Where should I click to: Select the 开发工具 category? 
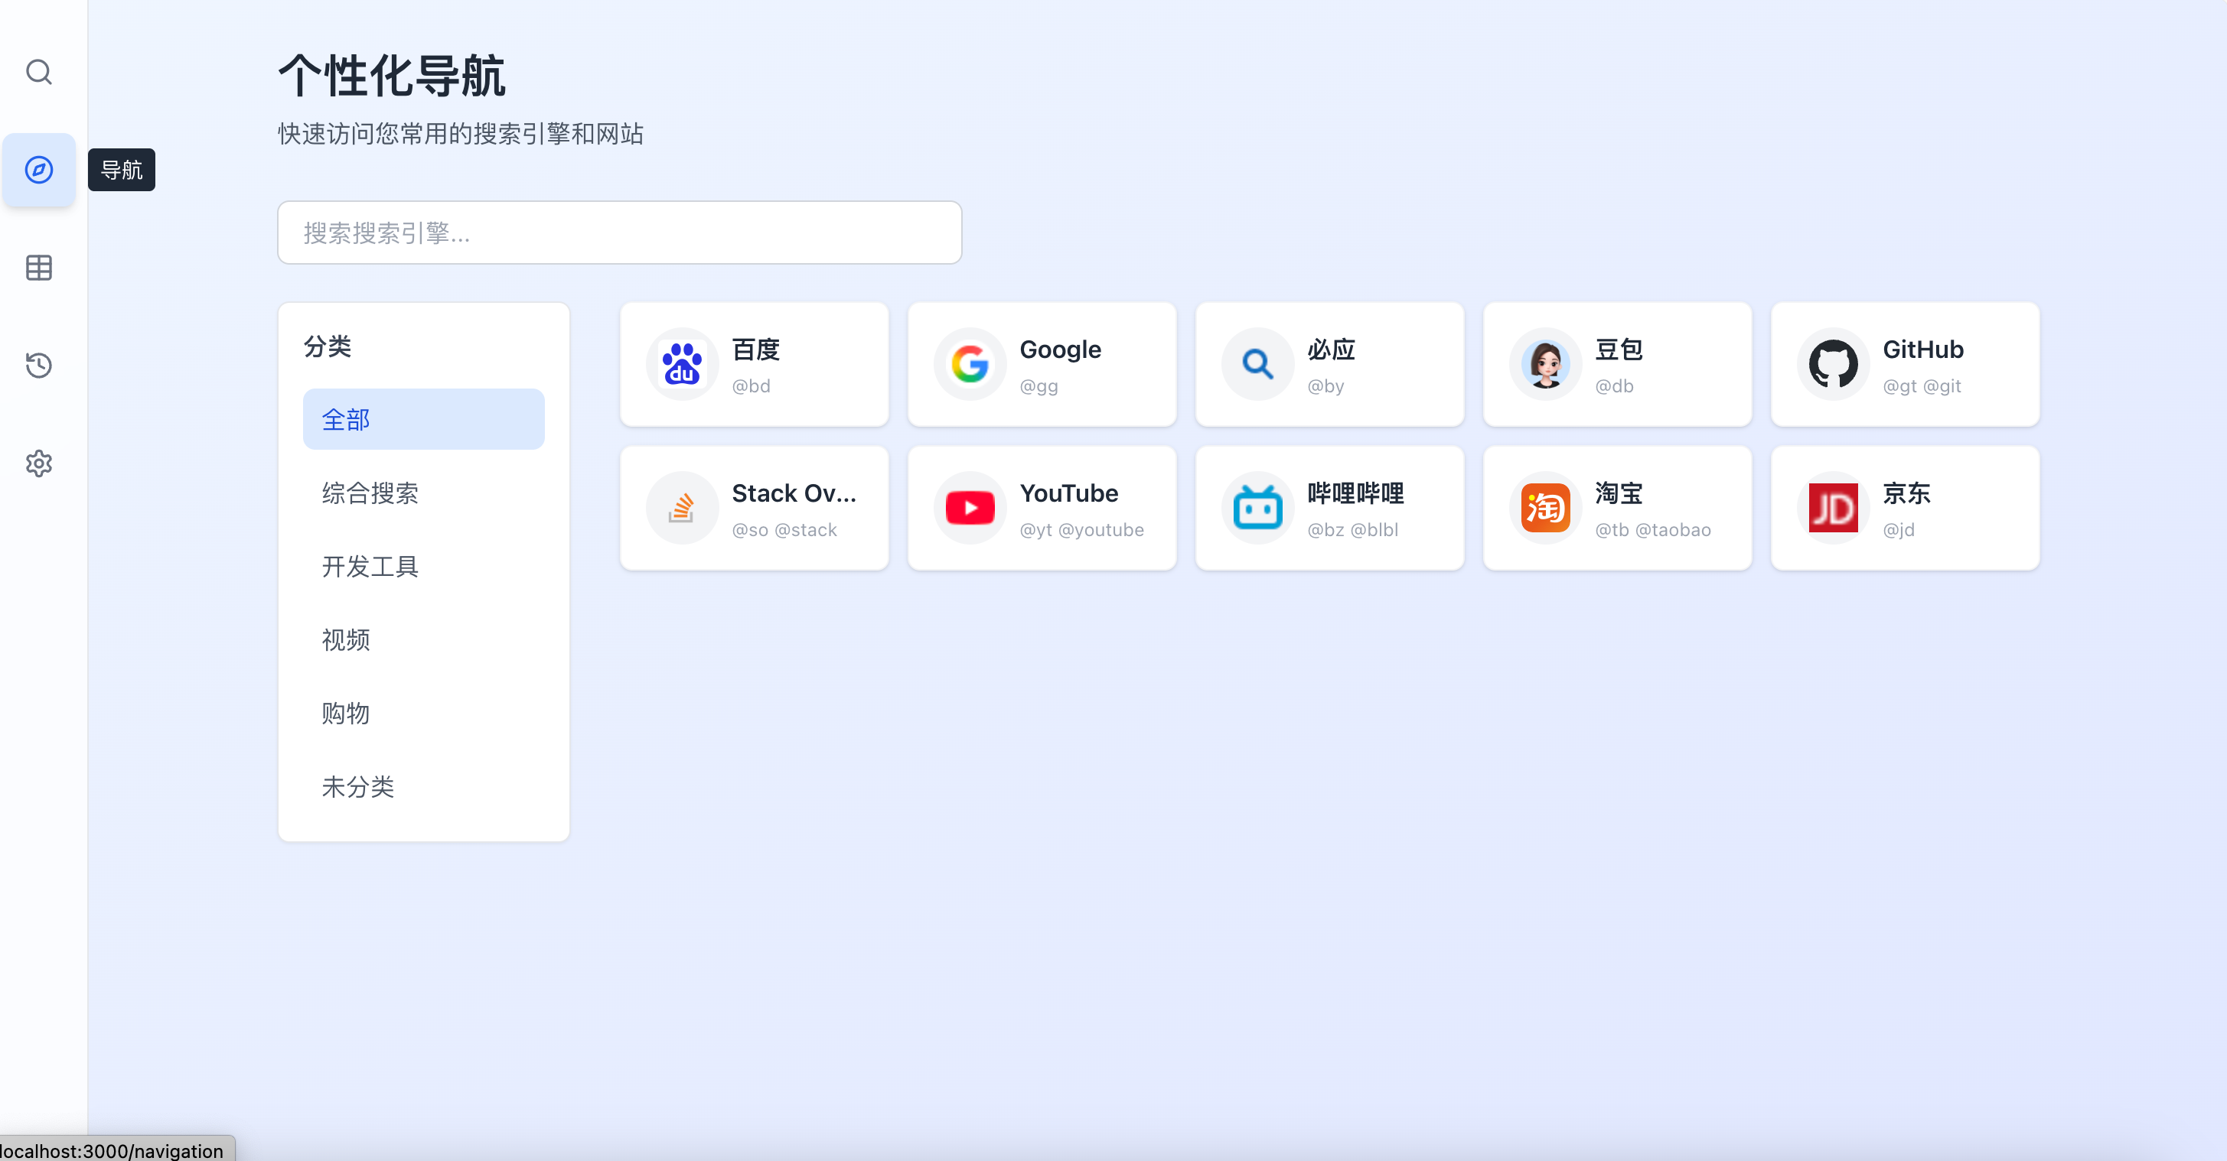(424, 566)
